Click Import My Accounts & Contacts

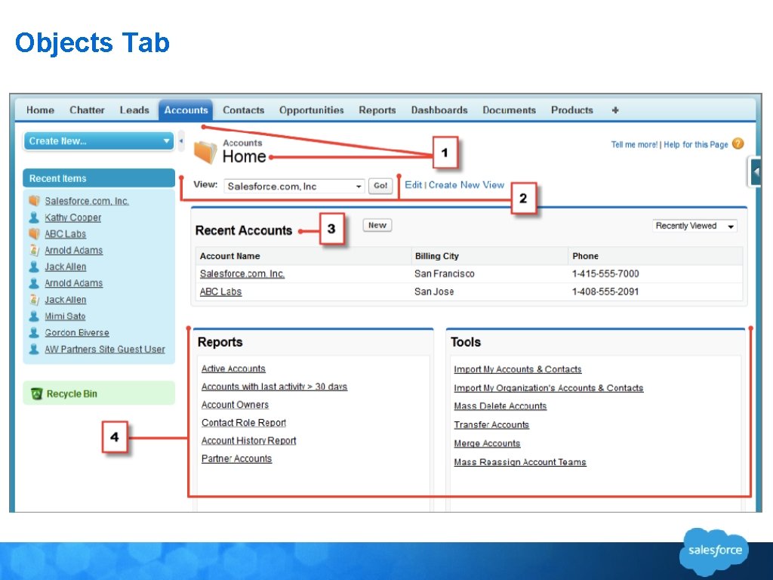(x=518, y=369)
